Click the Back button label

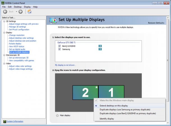point(11,11)
